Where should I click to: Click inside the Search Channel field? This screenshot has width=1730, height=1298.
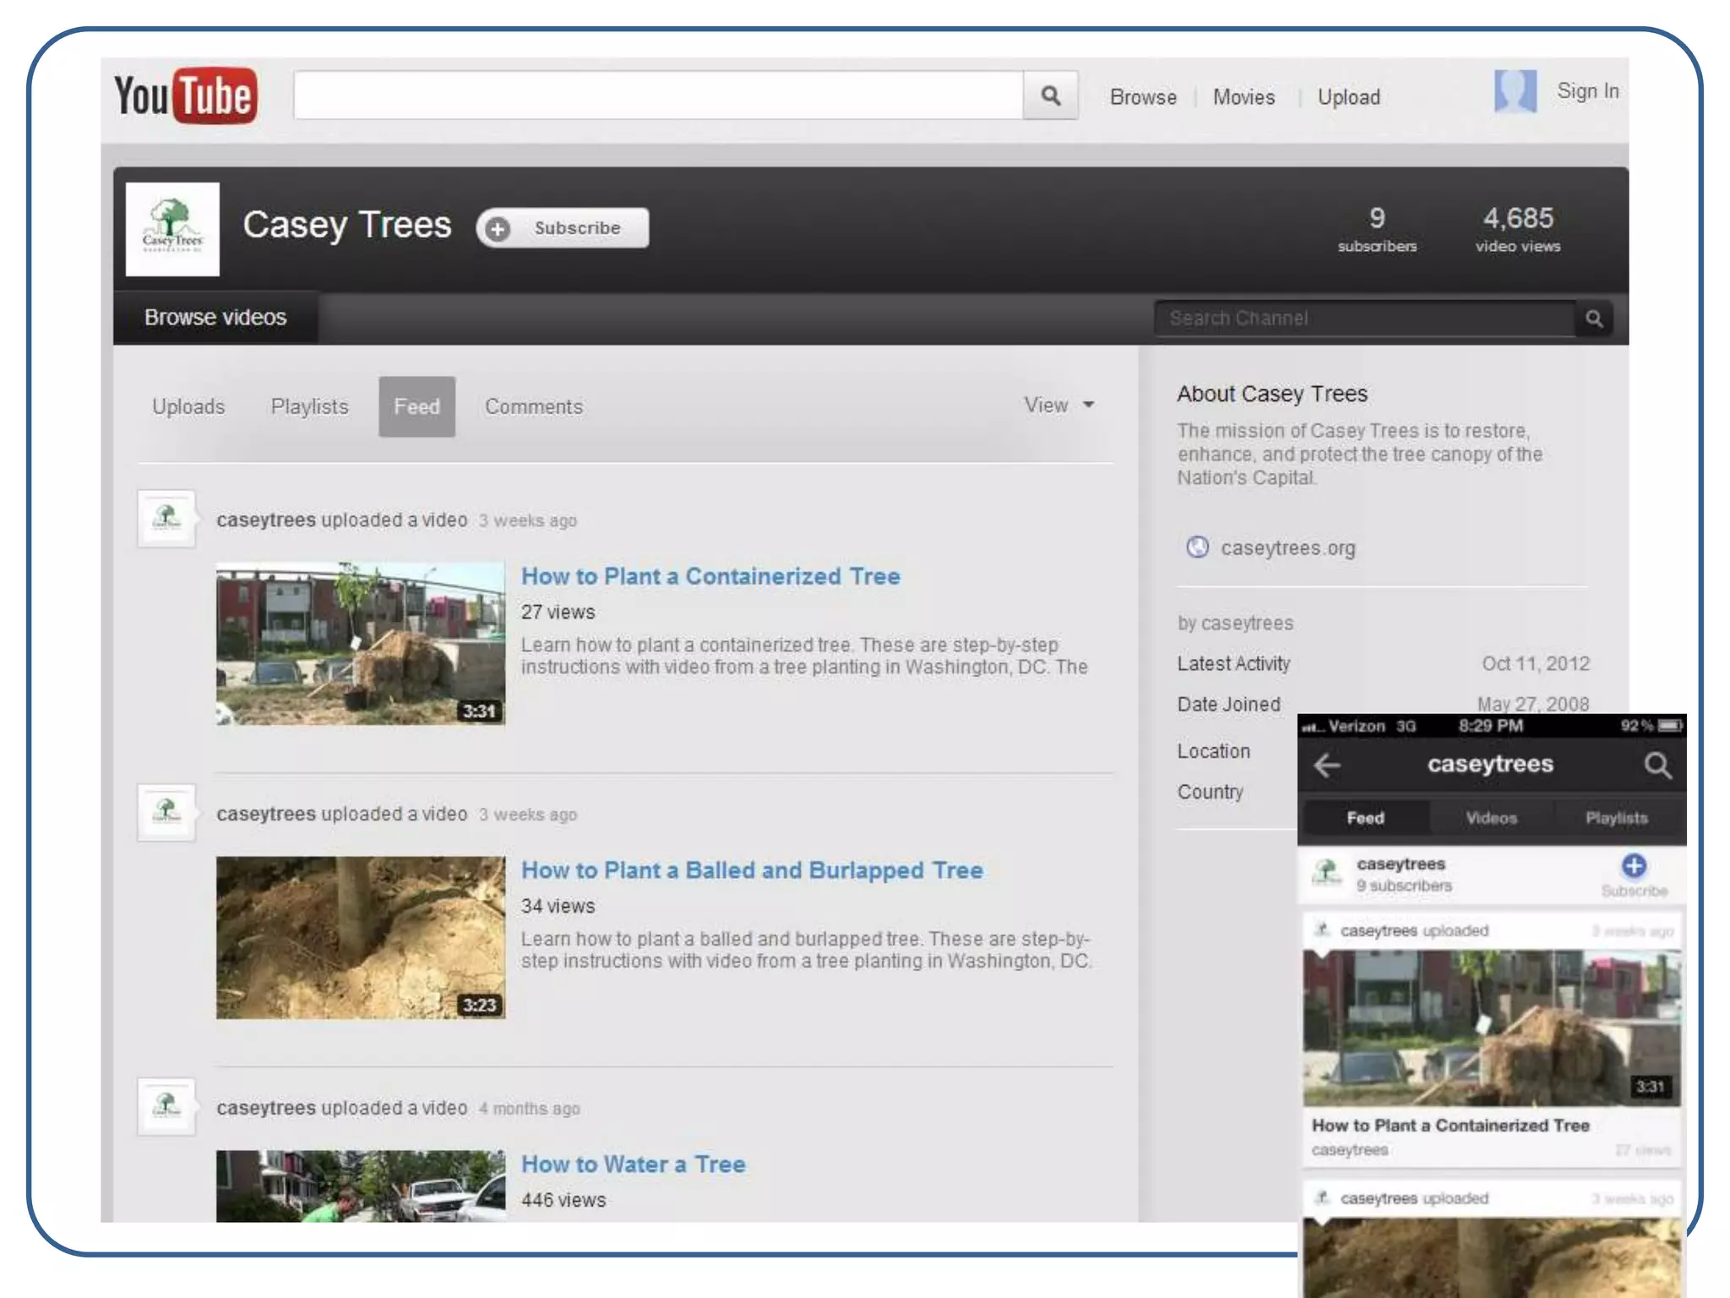1363,319
